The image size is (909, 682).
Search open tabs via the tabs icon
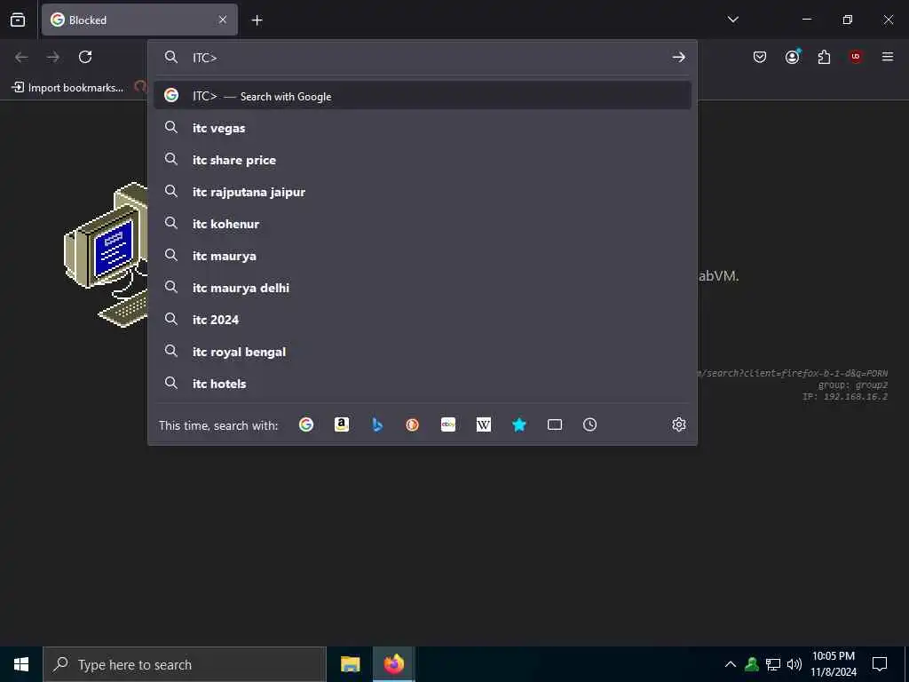tap(555, 425)
